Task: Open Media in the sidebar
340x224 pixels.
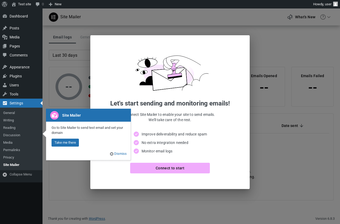Action: pyautogui.click(x=21, y=37)
